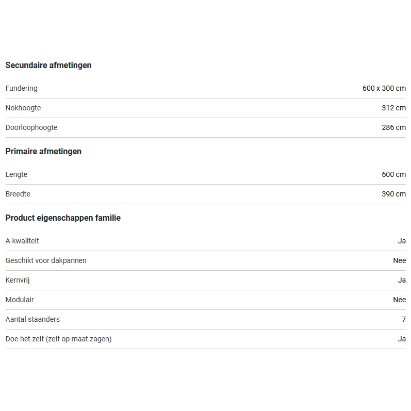411x411 pixels.
Task: Click the Nee value for dakpannen
Action: pyautogui.click(x=399, y=260)
